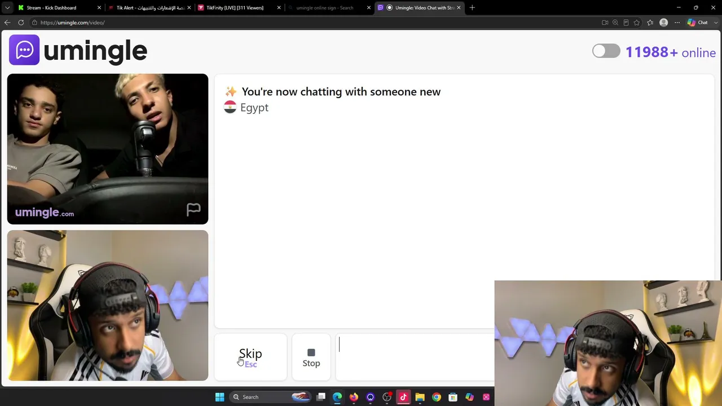Toggle the switch beside the online count
This screenshot has width=722, height=406.
(606, 51)
